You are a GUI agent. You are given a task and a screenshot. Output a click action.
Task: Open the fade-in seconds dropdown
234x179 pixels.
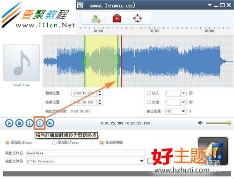183,93
